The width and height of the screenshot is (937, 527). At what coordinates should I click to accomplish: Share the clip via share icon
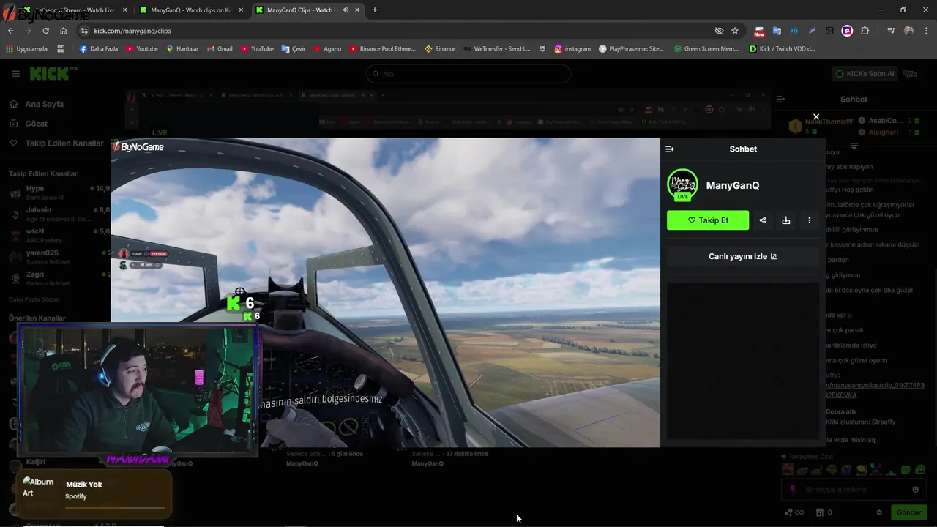[763, 220]
